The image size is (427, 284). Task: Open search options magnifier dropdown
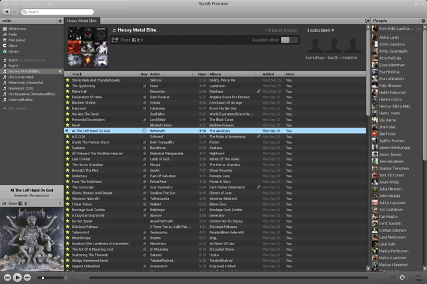tap(25, 12)
